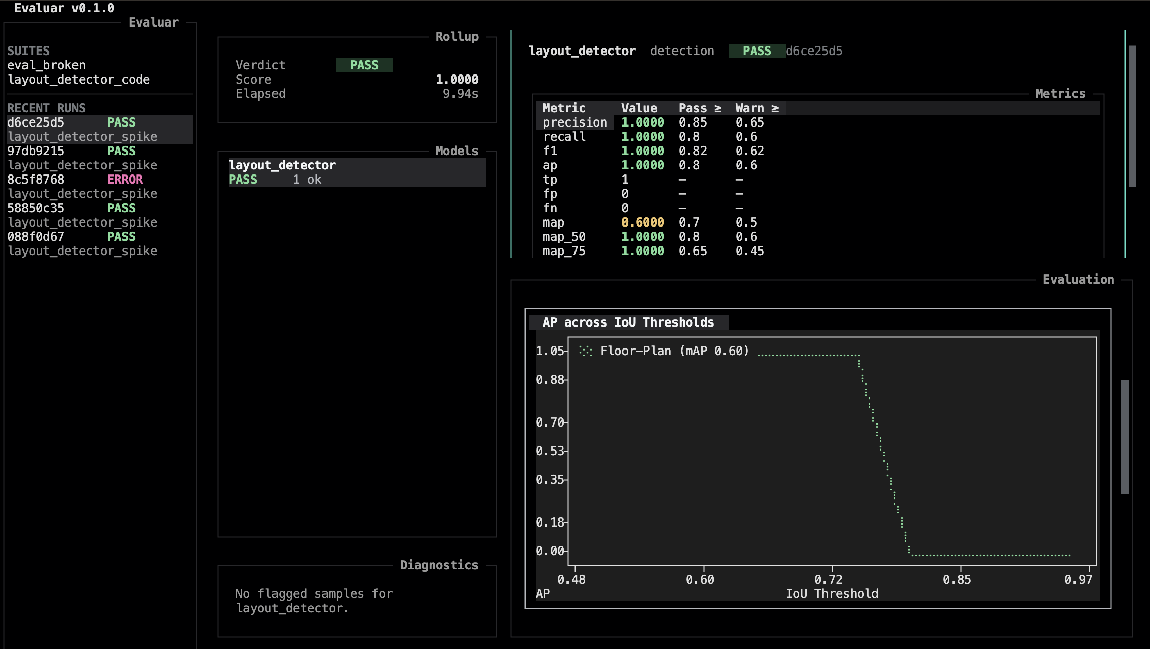The width and height of the screenshot is (1150, 649).
Task: Click the Value column header
Action: click(x=639, y=108)
